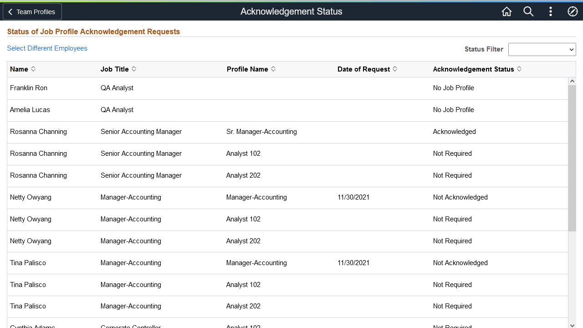Viewport: 583px width, 328px height.
Task: Click Netty Owyang's Not Acknowledged status entry
Action: [460, 197]
